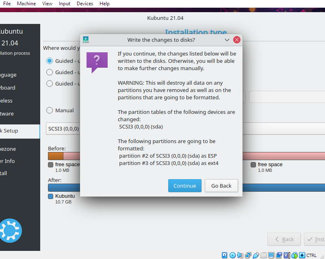Screen dimensions: 325x259
Task: Open the View menu
Action: pyautogui.click(x=47, y=4)
